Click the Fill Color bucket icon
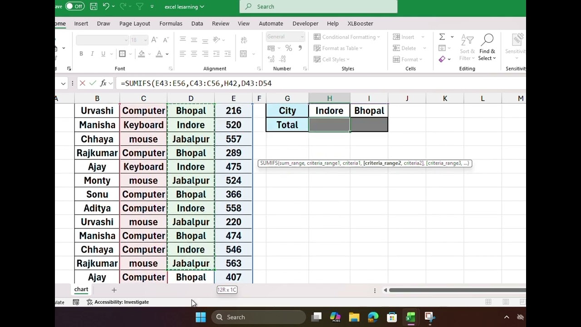Viewport: 581px width, 327px height. pos(142,54)
